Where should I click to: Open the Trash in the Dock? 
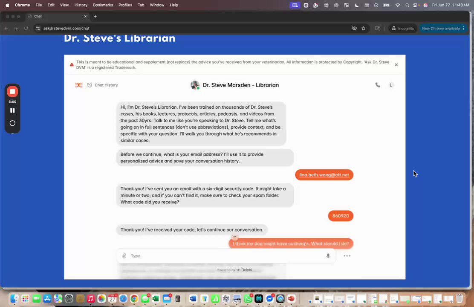460,299
